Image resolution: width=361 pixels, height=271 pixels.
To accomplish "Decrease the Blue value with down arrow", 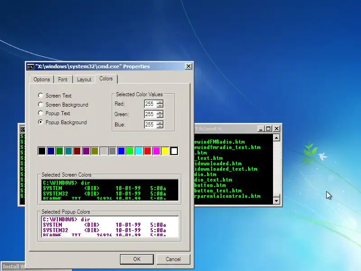I will (x=160, y=126).
